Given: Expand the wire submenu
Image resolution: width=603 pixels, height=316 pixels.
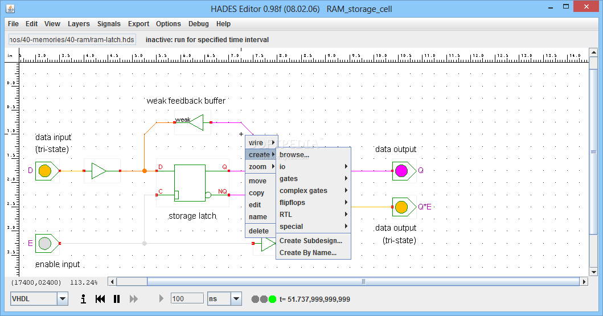Looking at the screenshot, I should pyautogui.click(x=261, y=142).
